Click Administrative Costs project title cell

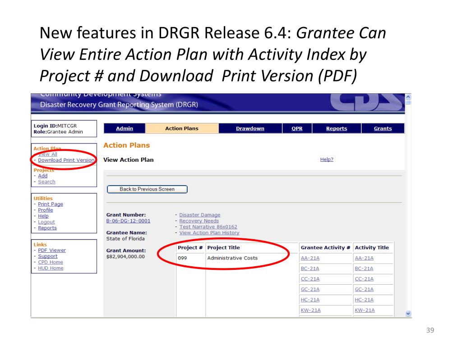(232, 258)
